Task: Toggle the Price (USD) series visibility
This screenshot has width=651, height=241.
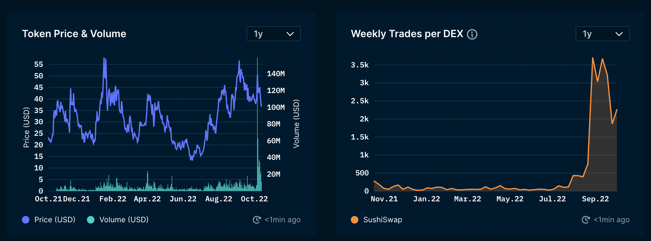Action: 48,220
